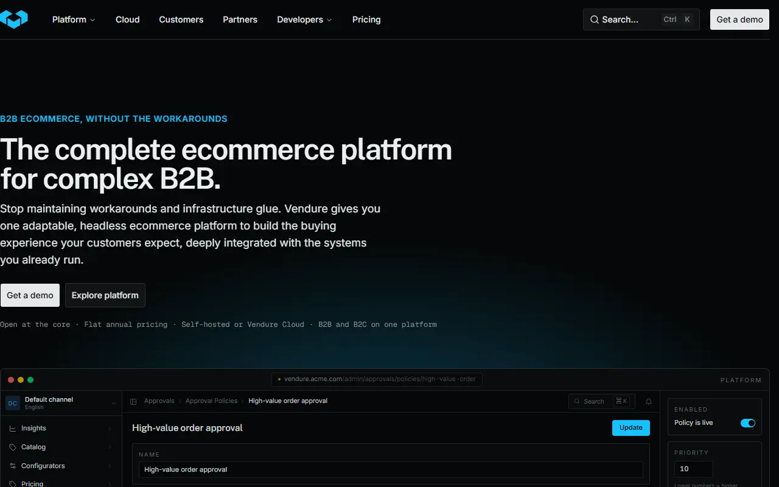The width and height of the screenshot is (779, 487).
Task: Click the Insights sidebar label
Action: click(33, 429)
